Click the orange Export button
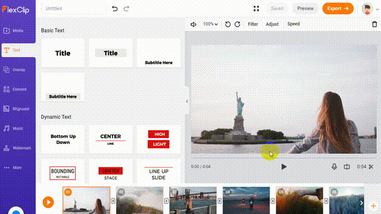Image resolution: width=381 pixels, height=214 pixels. point(338,8)
